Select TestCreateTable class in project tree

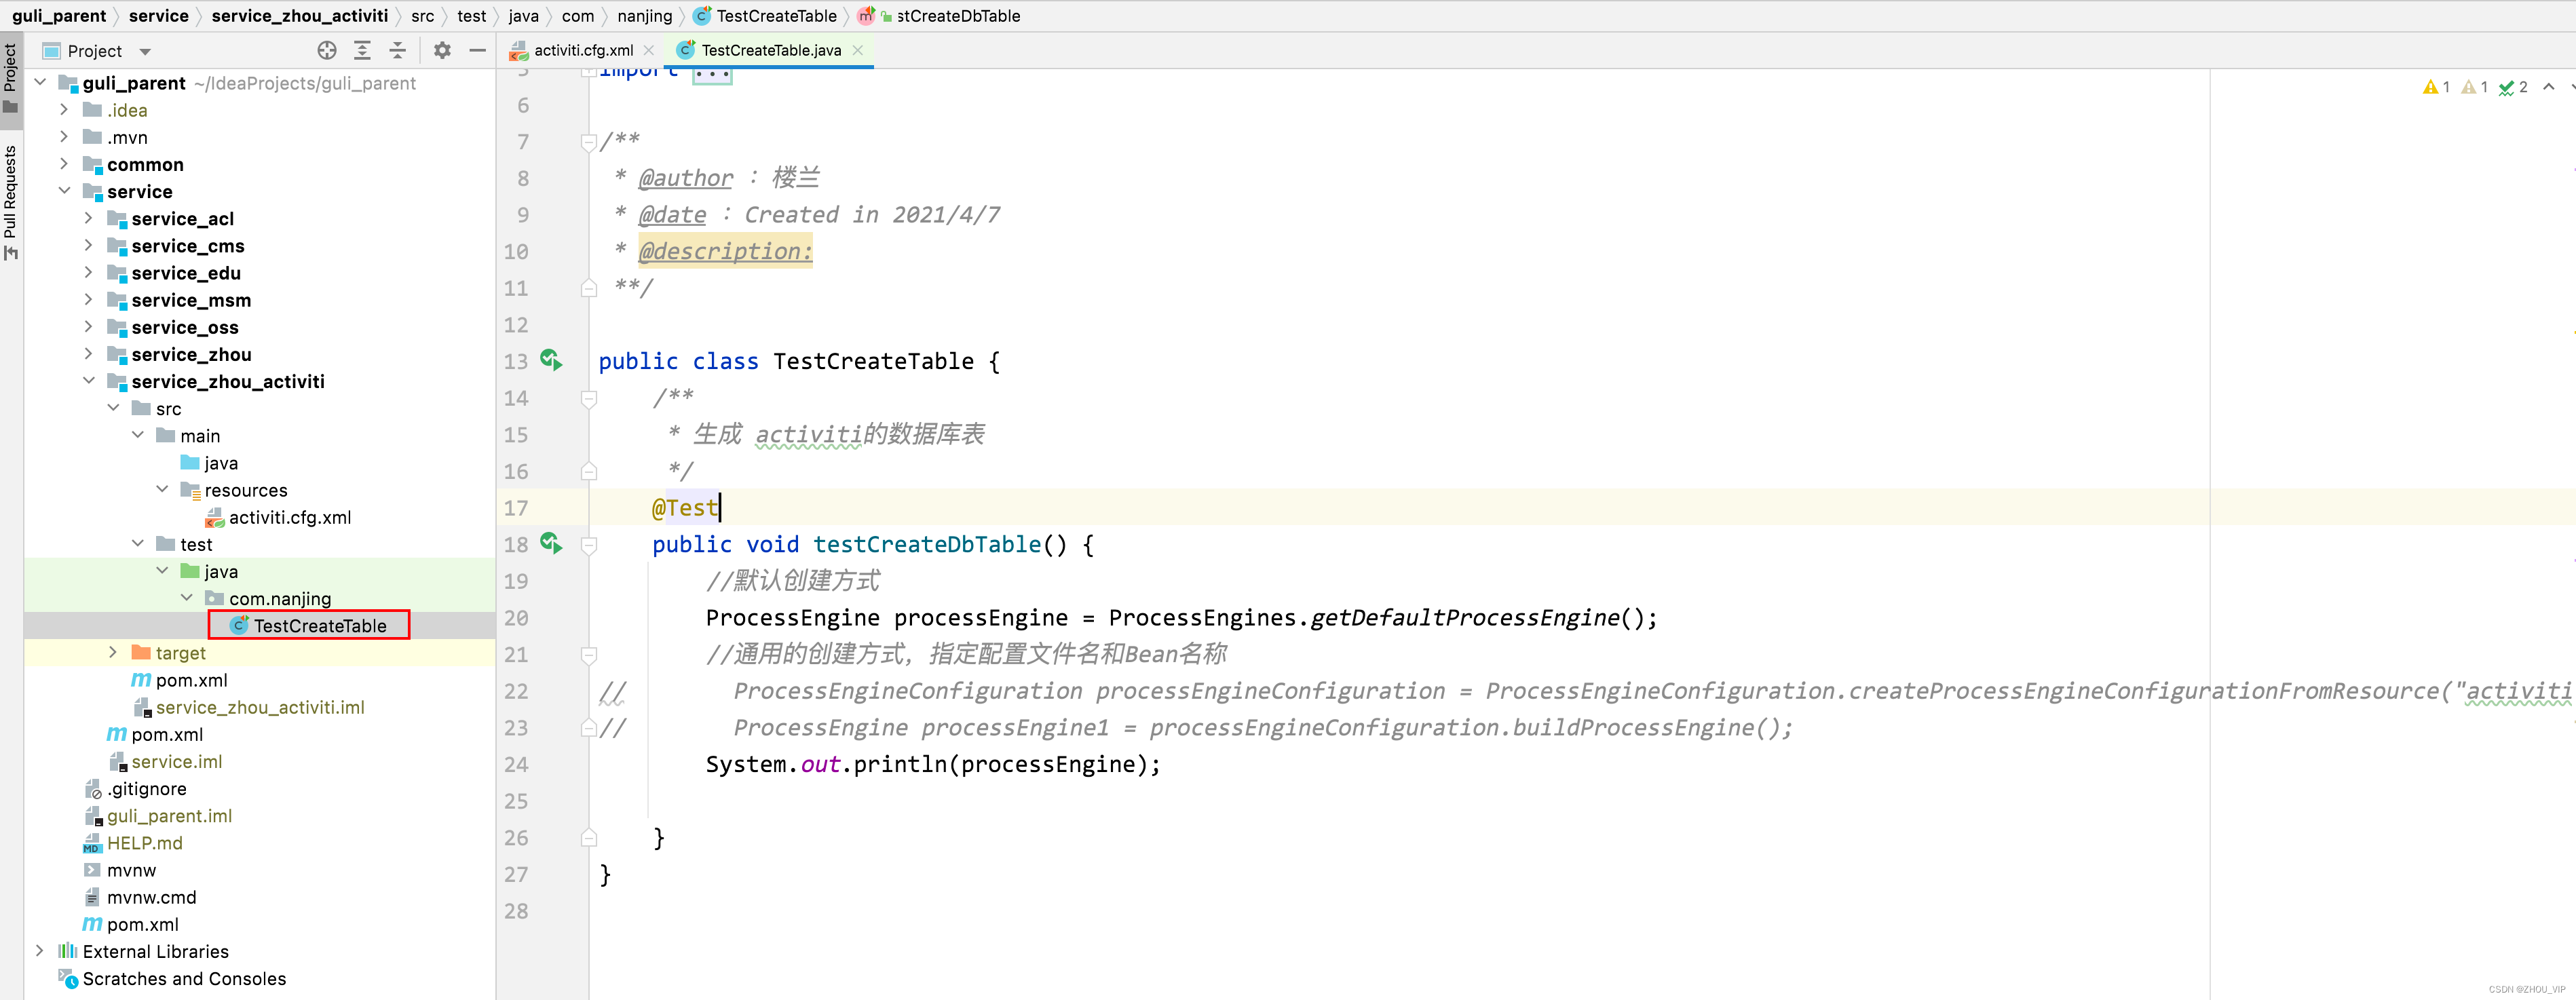[319, 625]
